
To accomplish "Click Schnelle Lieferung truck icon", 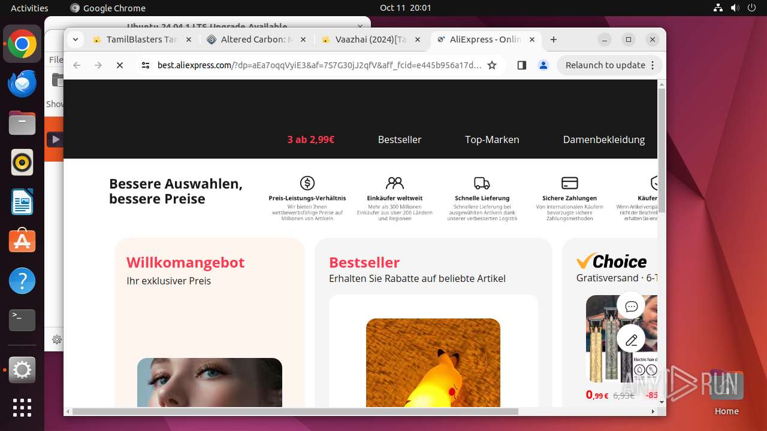I will coord(482,183).
